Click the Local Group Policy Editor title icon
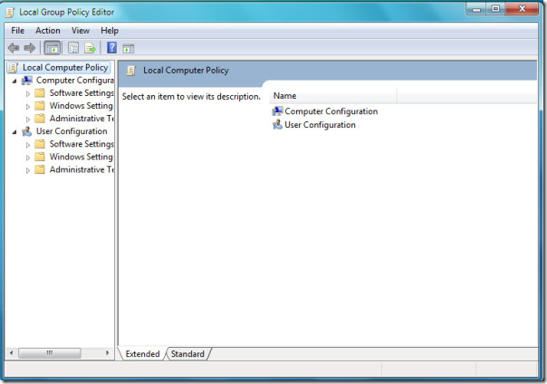The height and width of the screenshot is (384, 547). [x=10, y=12]
